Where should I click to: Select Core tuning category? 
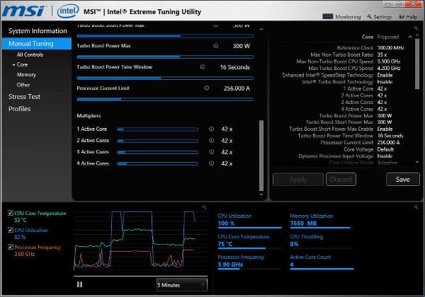tap(22, 64)
